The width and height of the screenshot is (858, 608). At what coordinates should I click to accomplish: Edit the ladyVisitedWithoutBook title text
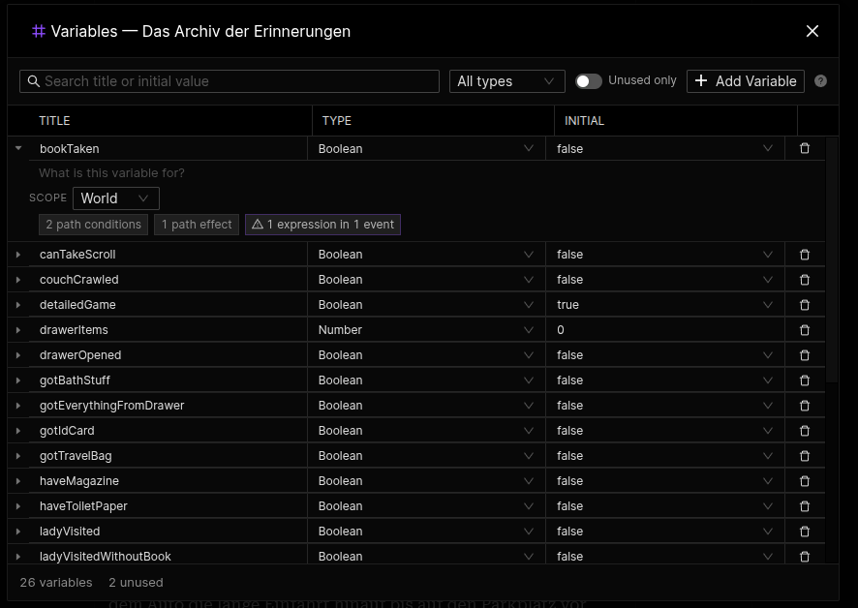(105, 557)
